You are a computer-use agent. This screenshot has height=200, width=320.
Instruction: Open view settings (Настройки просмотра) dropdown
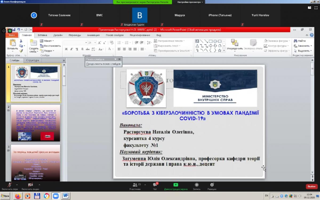click(190, 2)
